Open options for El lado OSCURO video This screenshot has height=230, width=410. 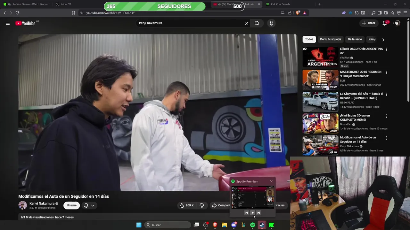point(387,50)
